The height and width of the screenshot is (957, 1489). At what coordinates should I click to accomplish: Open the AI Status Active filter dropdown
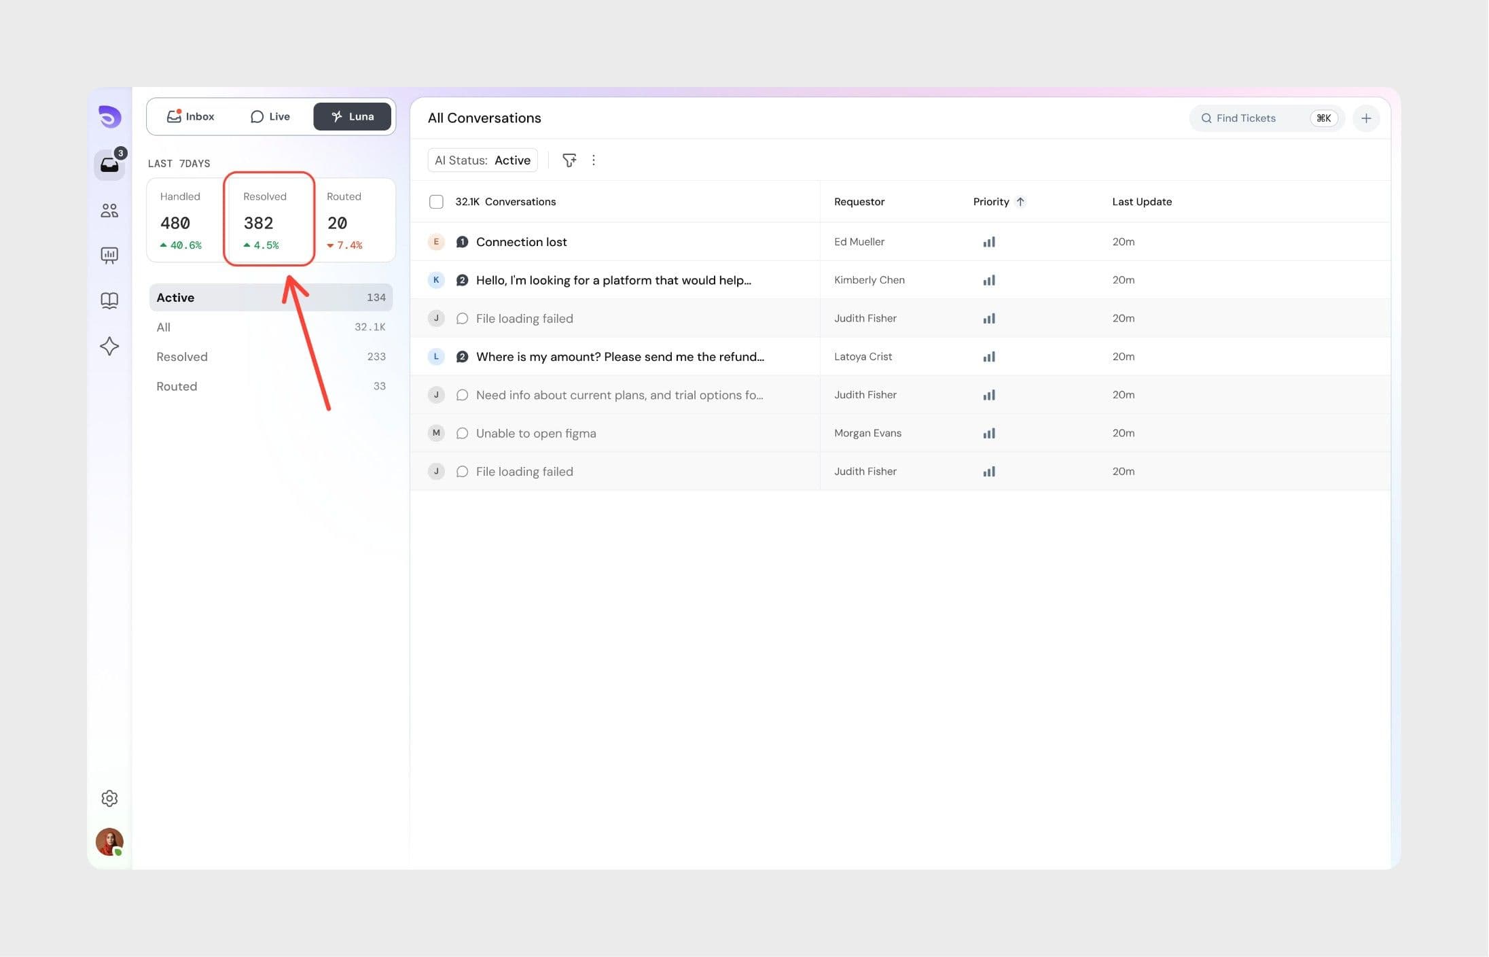[x=482, y=160]
